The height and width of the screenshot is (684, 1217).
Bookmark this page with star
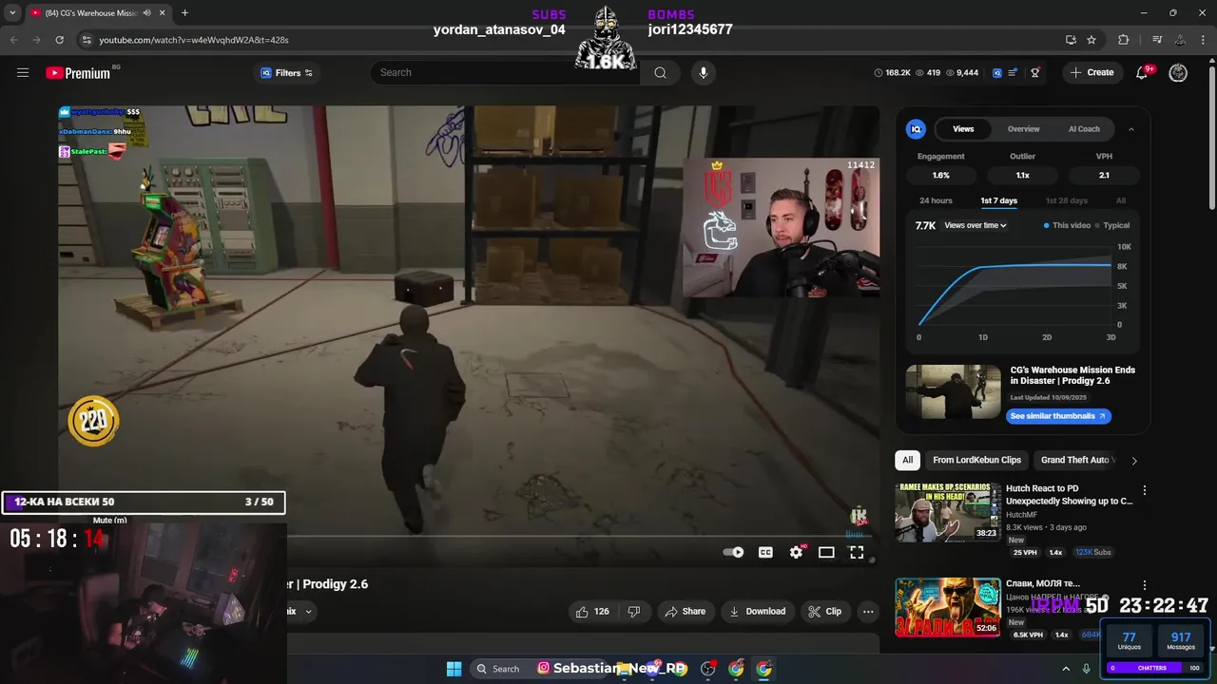1091,40
